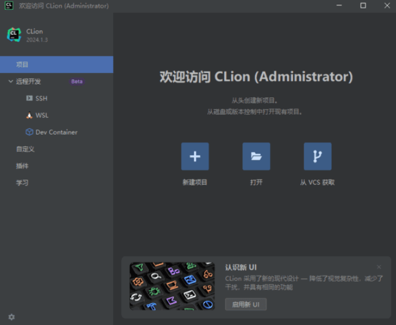Minimize the CLion welcome window
The width and height of the screenshot is (396, 325).
click(339, 6)
